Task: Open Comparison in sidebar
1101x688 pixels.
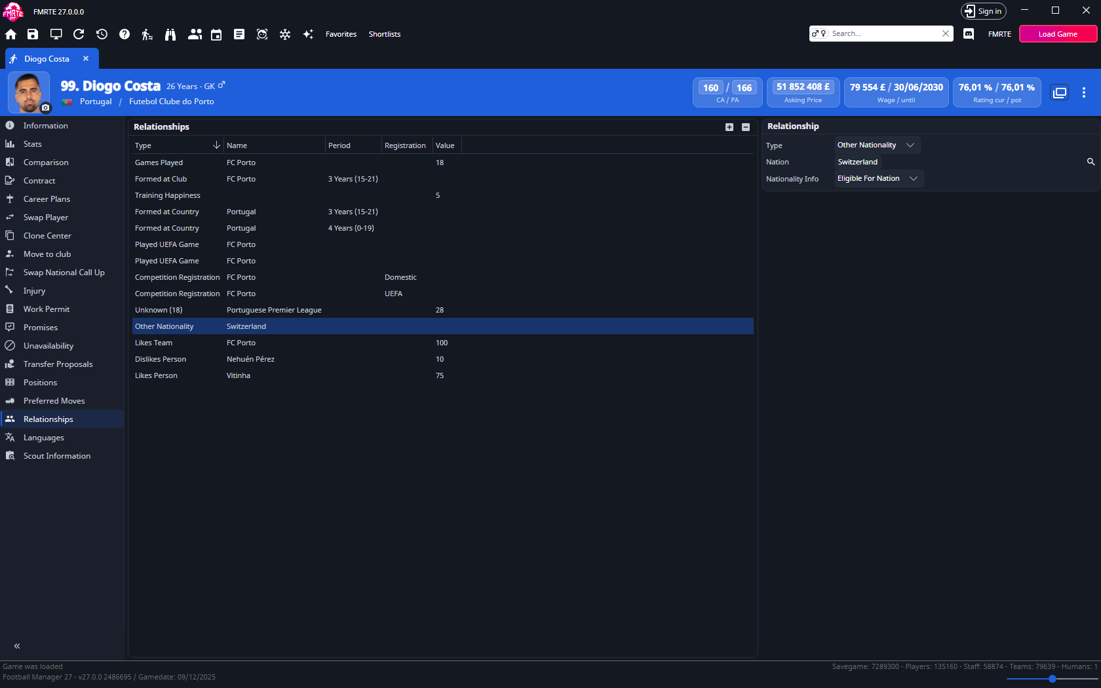Action: (x=62, y=162)
